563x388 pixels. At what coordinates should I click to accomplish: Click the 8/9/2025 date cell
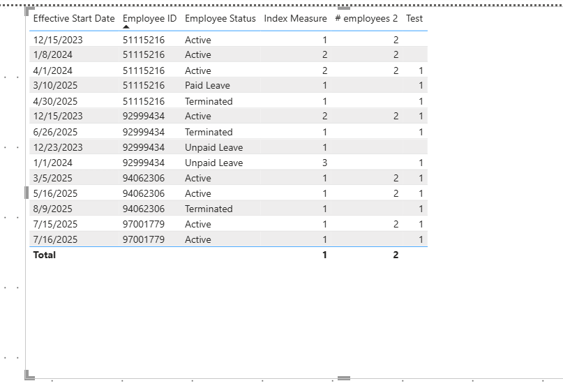(x=50, y=209)
